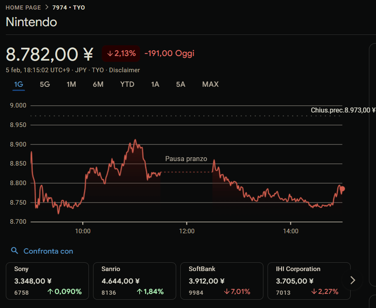Display the 1A yearly chart
This screenshot has height=308, width=376.
coord(155,84)
